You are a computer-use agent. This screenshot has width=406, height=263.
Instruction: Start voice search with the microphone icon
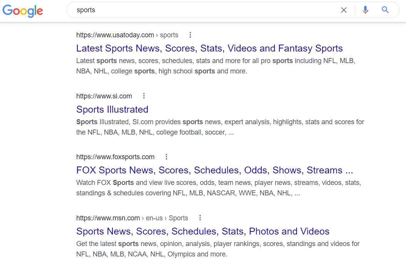coord(365,10)
